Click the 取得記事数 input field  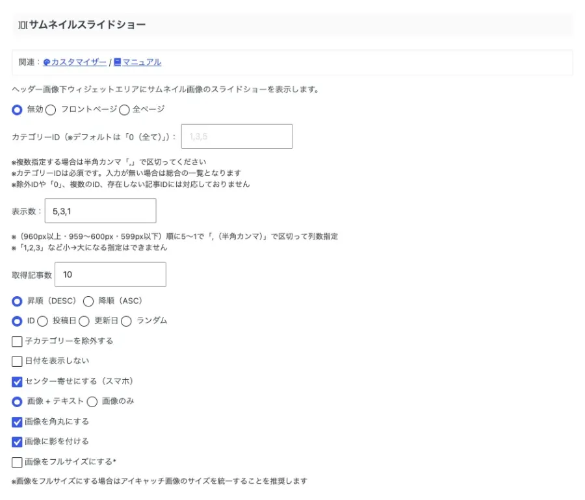[110, 275]
